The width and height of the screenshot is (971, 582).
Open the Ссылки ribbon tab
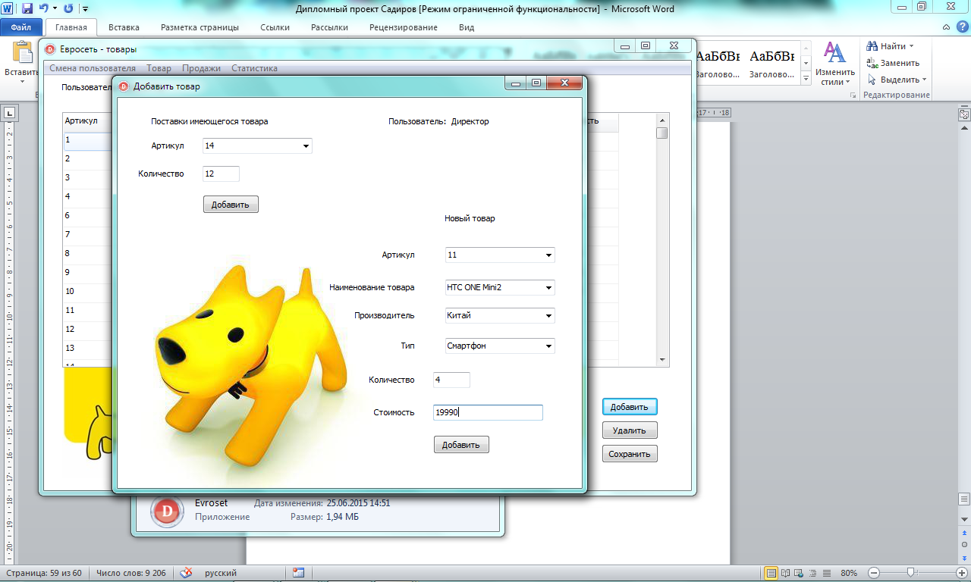pyautogui.click(x=275, y=27)
